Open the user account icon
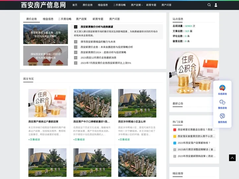Image resolution: width=239 pixels, height=179 pixels. (216, 5)
